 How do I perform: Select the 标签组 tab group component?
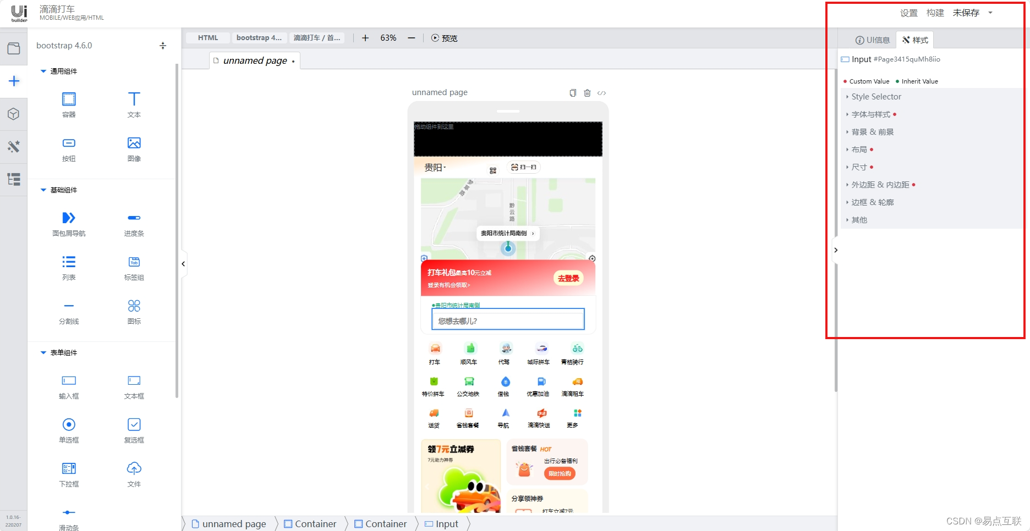[134, 268]
